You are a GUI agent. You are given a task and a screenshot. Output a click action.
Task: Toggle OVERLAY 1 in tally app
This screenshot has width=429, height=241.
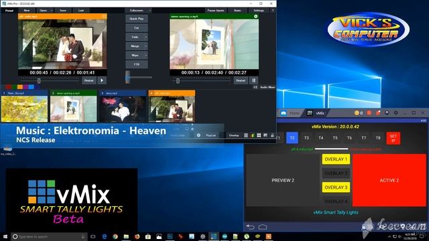pos(336,159)
